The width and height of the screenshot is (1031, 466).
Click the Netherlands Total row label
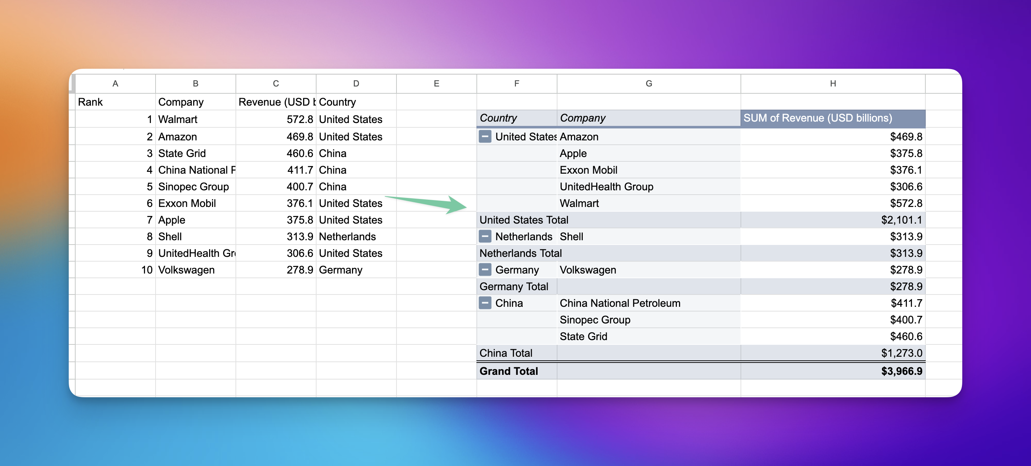point(520,253)
